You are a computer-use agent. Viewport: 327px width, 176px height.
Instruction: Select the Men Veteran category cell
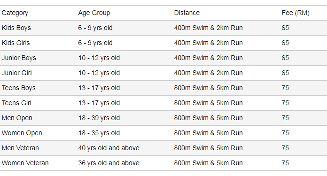click(20, 148)
